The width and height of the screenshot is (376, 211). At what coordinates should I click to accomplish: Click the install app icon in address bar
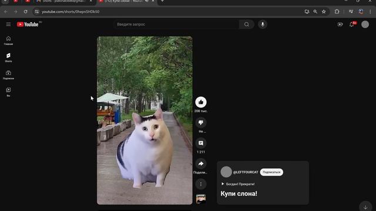click(x=307, y=12)
